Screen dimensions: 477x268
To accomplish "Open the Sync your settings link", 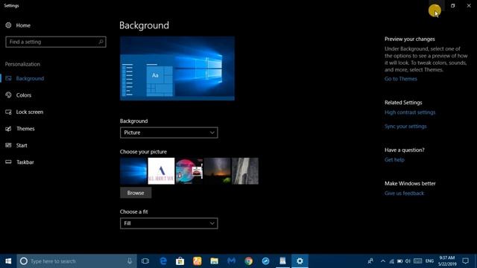I will tap(405, 126).
